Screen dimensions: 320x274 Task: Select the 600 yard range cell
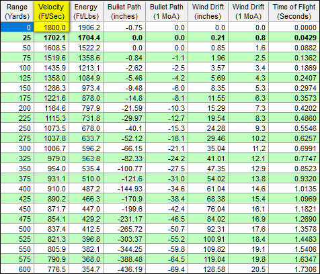coord(17,269)
